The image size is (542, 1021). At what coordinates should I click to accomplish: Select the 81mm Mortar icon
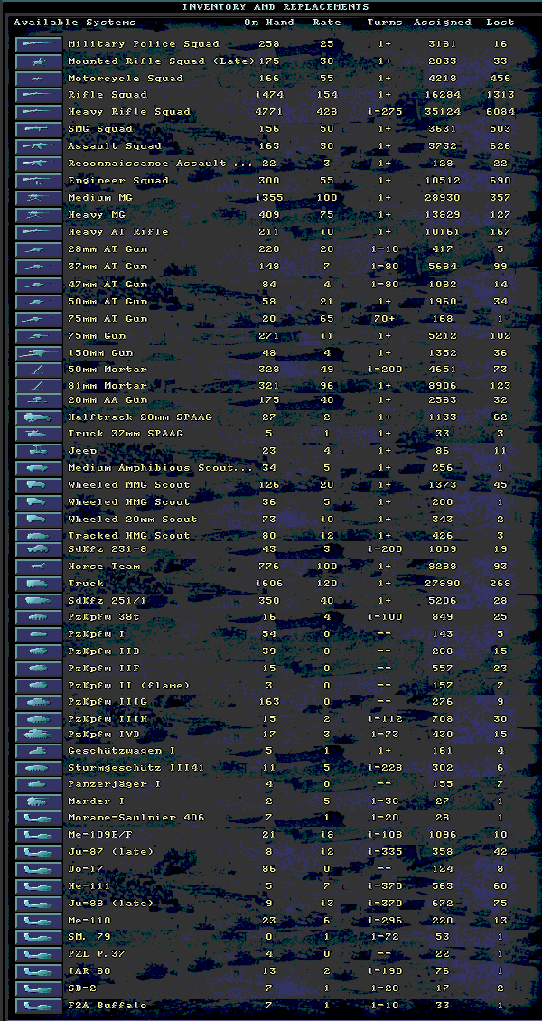(x=39, y=386)
